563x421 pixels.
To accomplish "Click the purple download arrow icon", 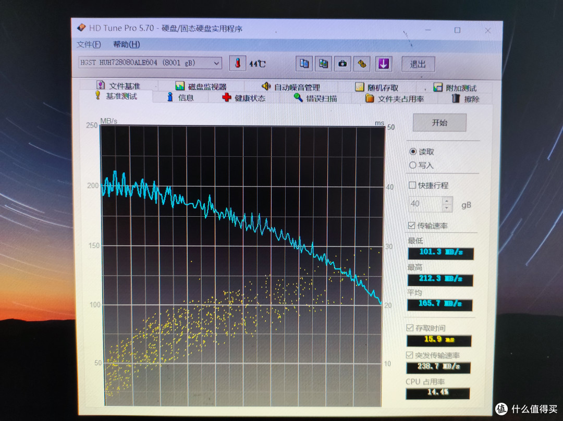I will point(384,64).
